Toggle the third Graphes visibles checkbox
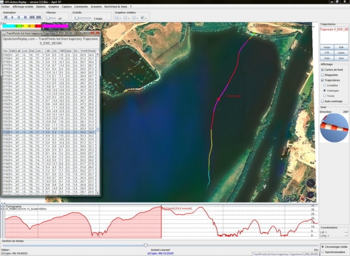This screenshot has width=350, height=256. [133, 18]
